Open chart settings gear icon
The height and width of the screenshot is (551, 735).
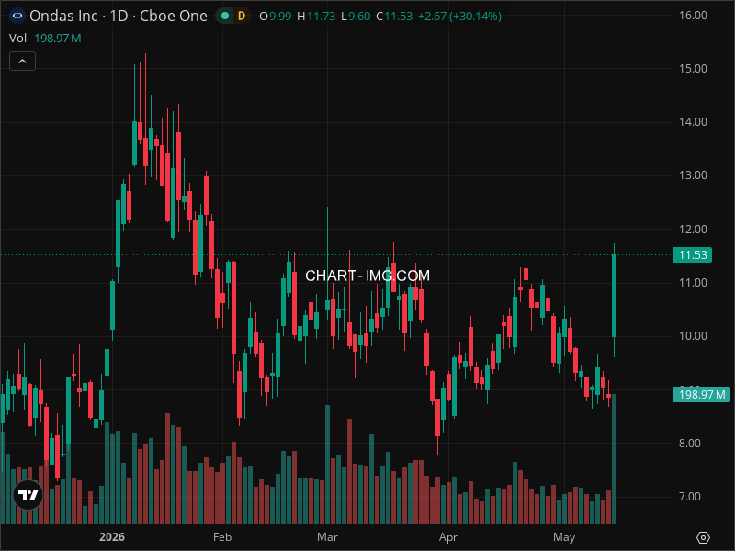click(x=703, y=537)
